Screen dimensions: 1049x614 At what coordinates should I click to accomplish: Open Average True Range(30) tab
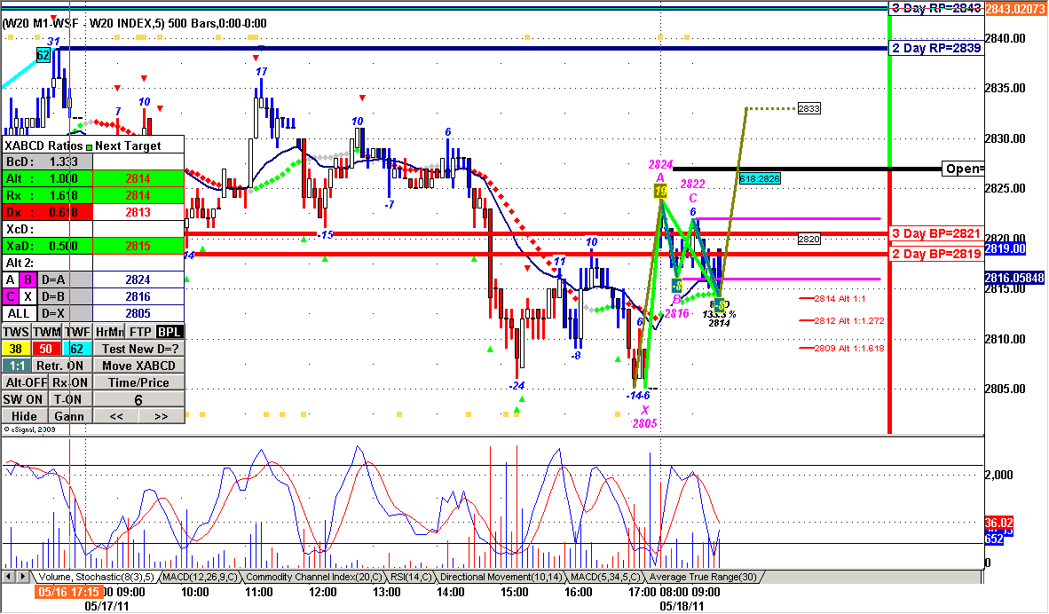[x=703, y=577]
